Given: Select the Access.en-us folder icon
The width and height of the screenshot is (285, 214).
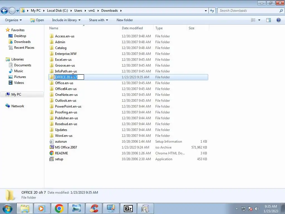Looking at the screenshot, I should point(51,36).
